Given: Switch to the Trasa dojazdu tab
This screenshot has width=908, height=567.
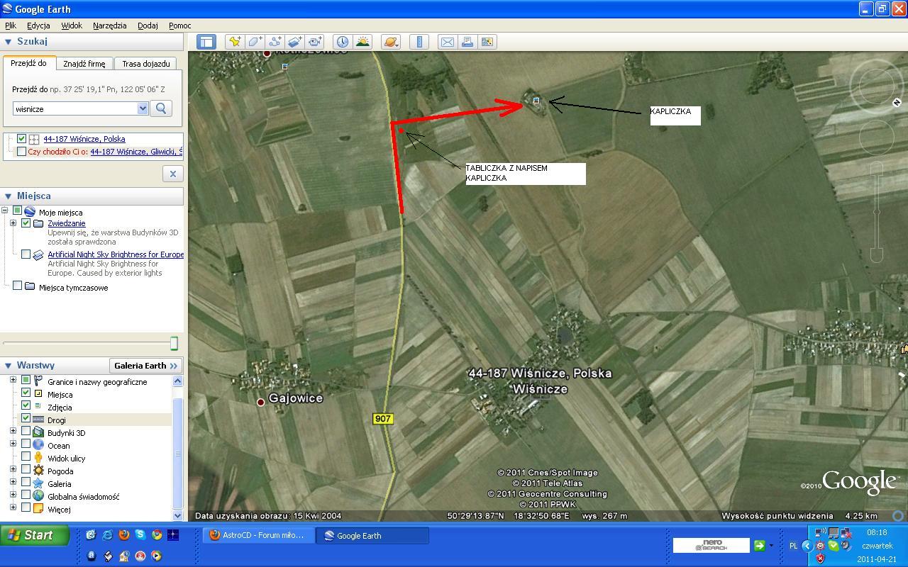Looking at the screenshot, I should [x=146, y=64].
